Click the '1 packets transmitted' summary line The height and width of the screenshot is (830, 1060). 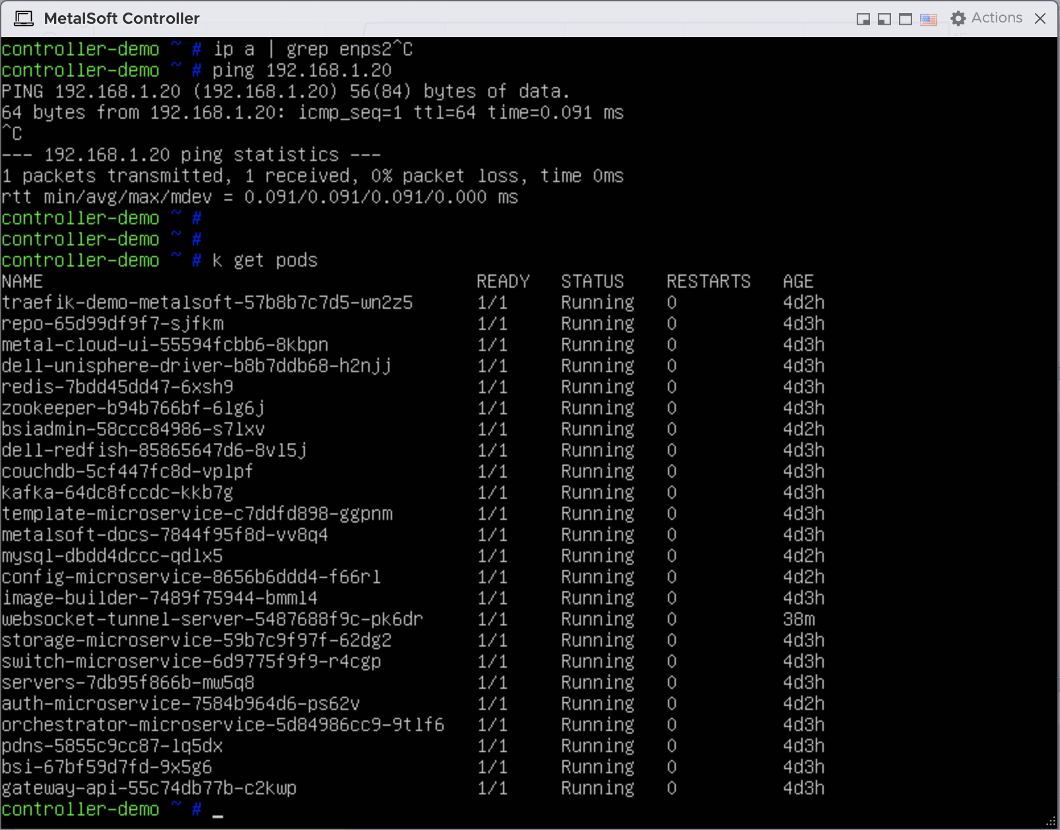[313, 176]
